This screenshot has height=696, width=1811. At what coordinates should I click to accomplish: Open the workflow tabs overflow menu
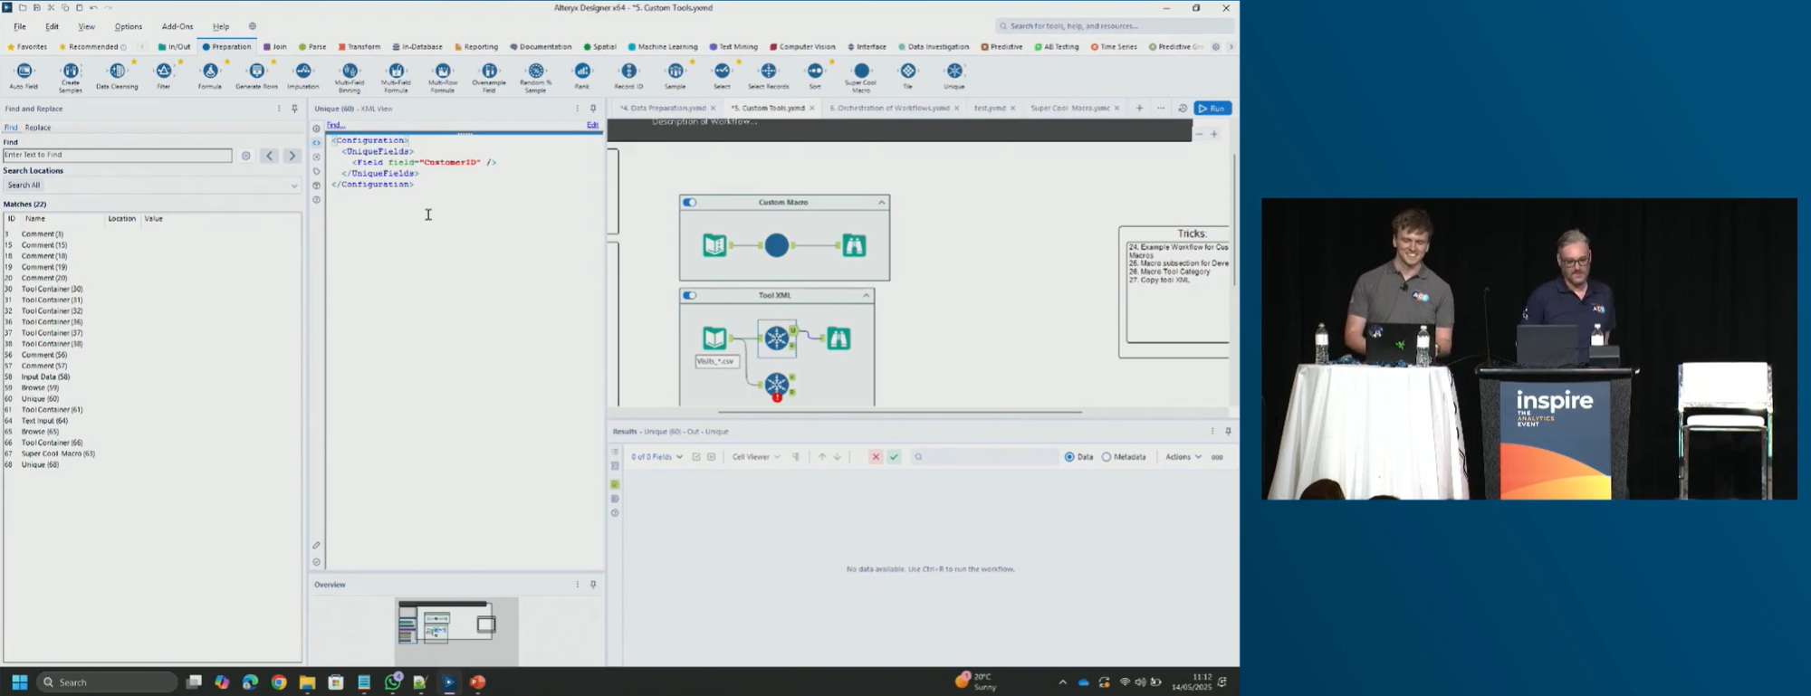tap(1161, 109)
